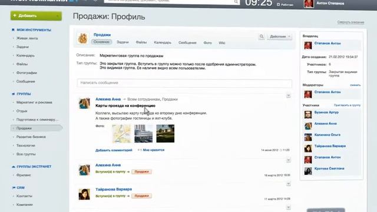Screen dimensions: 377x212
Task: Open Все группы in sidebar
Action: coord(26,154)
